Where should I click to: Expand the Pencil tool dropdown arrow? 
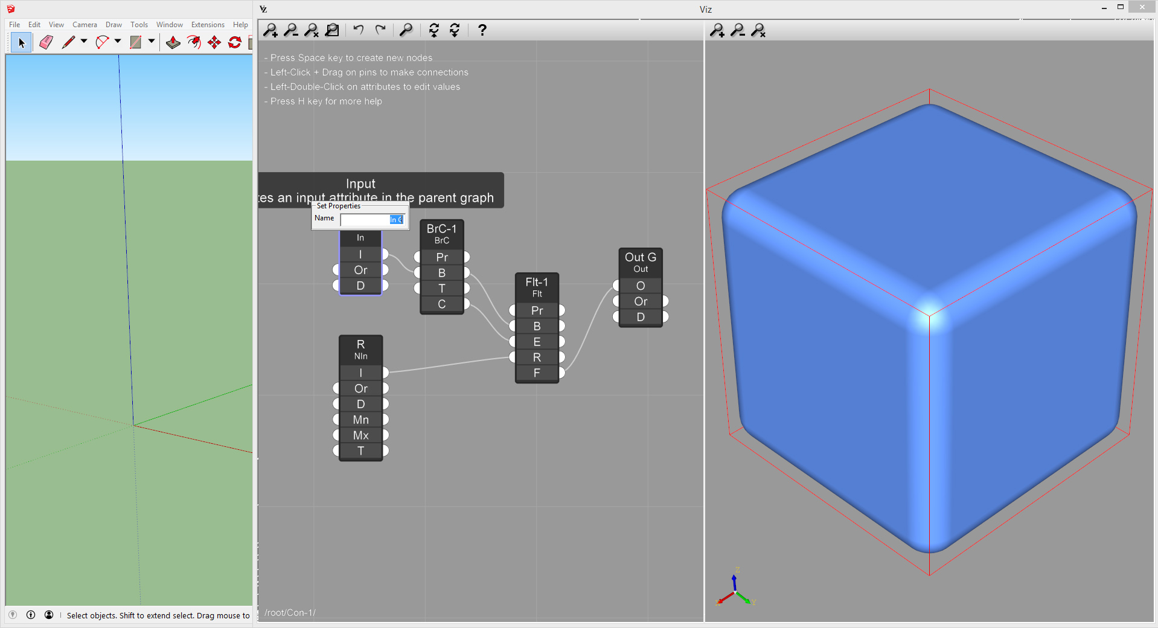click(84, 42)
